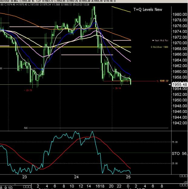Click the 1950.00 price axis label
Screen dimensions: 188x189
pyautogui.click(x=180, y=100)
